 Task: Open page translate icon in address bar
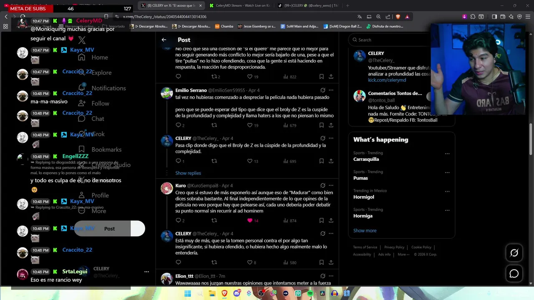point(360,17)
